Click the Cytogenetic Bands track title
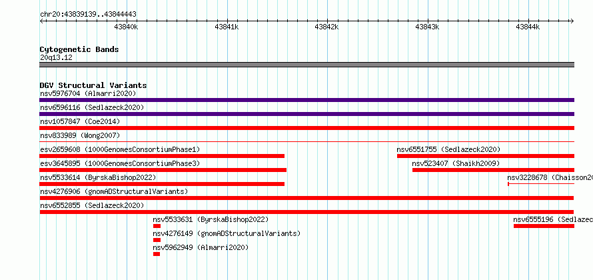This screenshot has width=593, height=280. point(79,49)
